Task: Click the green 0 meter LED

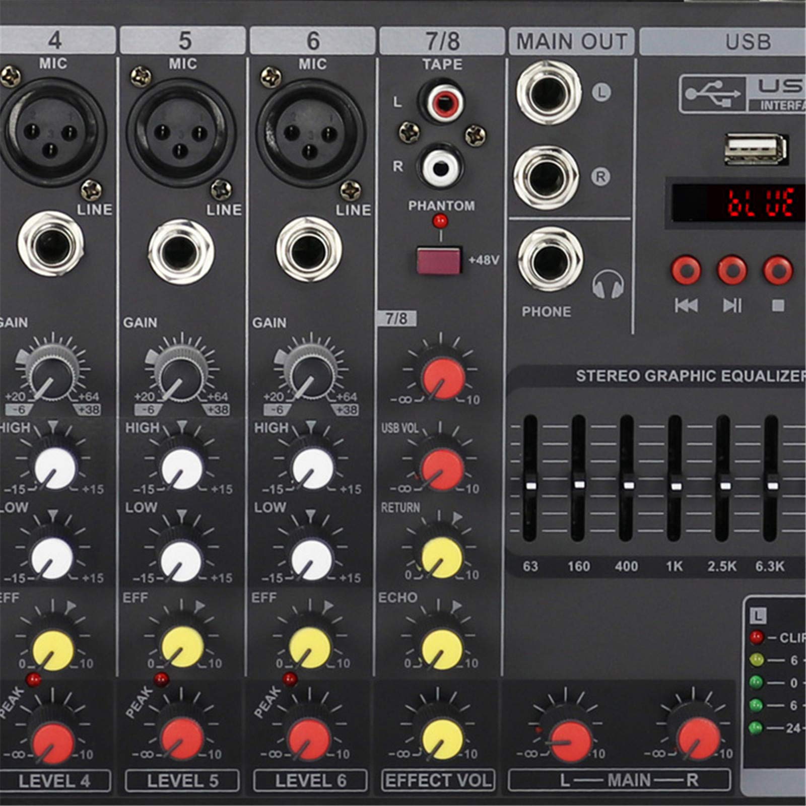Action: pyautogui.click(x=756, y=682)
